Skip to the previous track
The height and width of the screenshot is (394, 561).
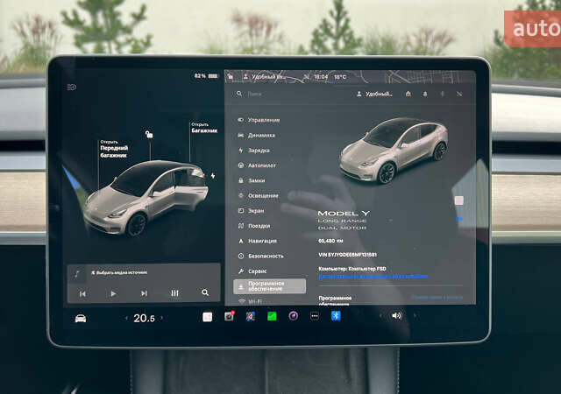pyautogui.click(x=82, y=293)
